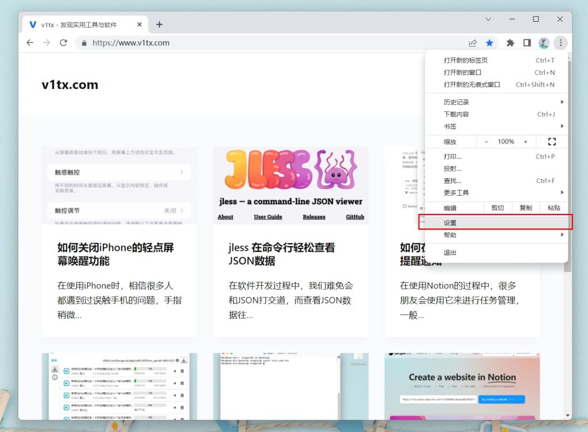This screenshot has height=432, width=588.
Task: Open the profile avatar
Action: 544,43
